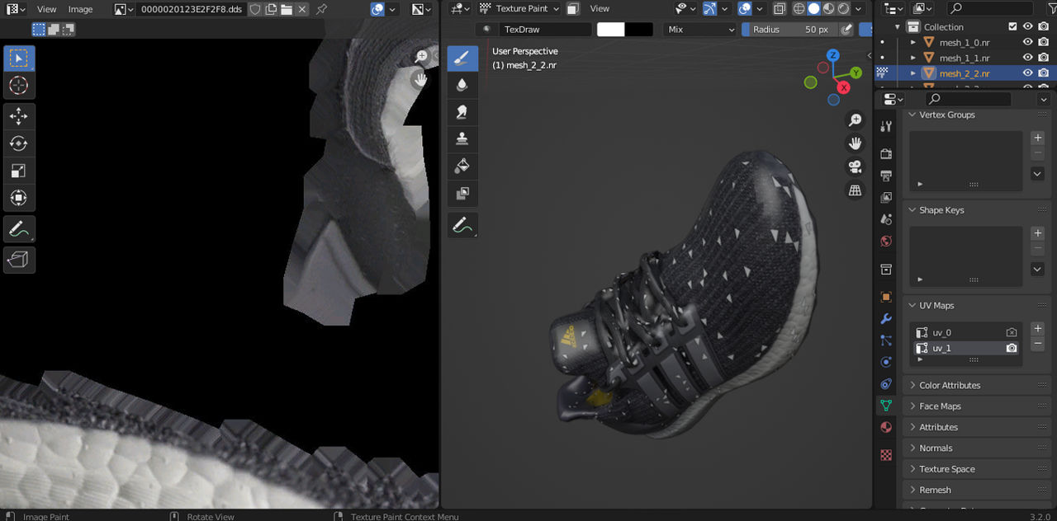Toggle camera view in viewport
This screenshot has width=1057, height=521.
pos(856,167)
